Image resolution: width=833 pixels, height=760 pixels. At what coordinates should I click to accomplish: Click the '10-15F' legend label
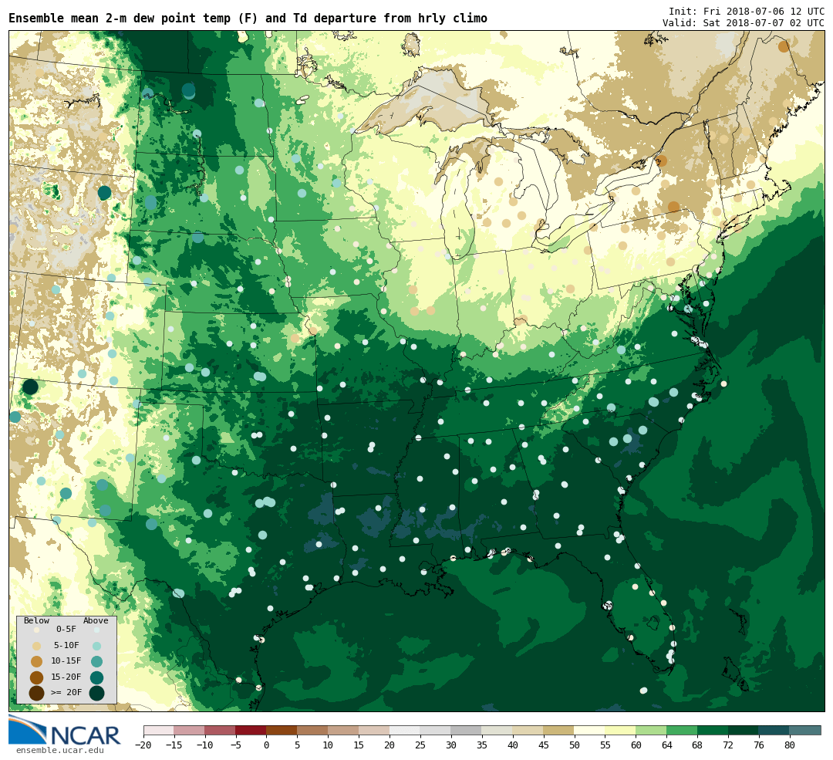(x=66, y=660)
